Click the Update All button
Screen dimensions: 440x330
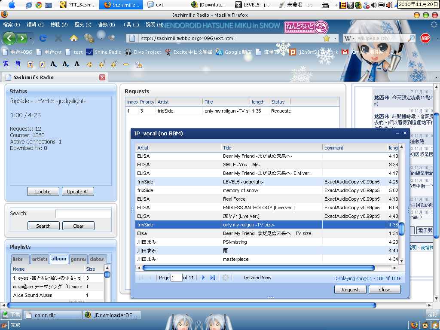point(78,192)
